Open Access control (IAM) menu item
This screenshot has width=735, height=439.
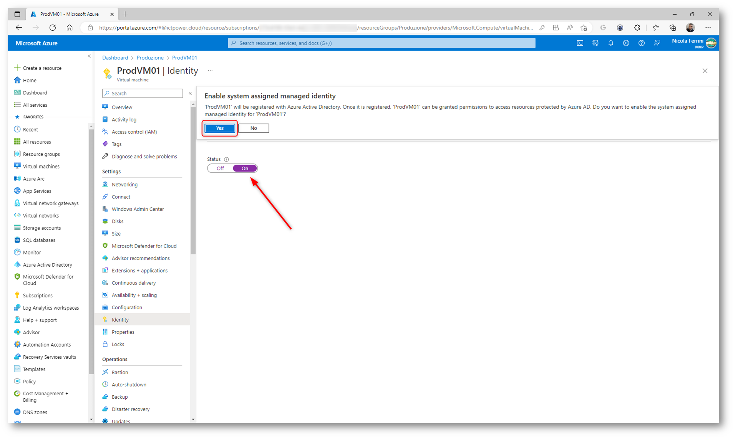coord(134,132)
